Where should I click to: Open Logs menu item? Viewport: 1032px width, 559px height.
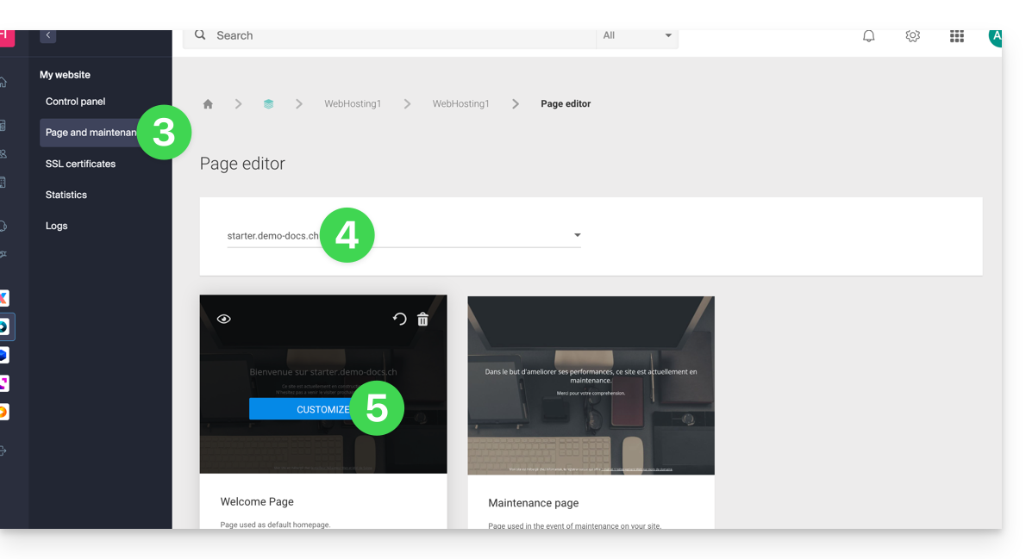[x=56, y=226]
